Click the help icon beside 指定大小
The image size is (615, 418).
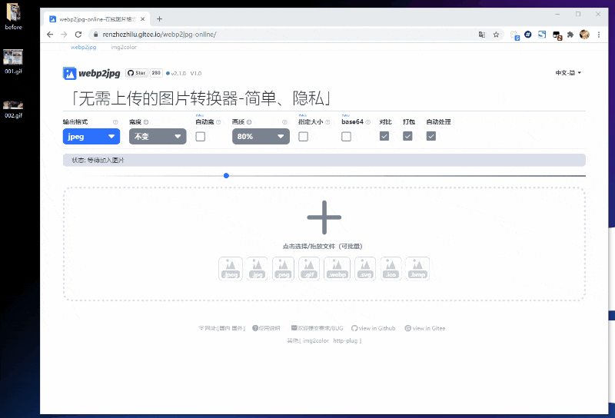point(327,122)
